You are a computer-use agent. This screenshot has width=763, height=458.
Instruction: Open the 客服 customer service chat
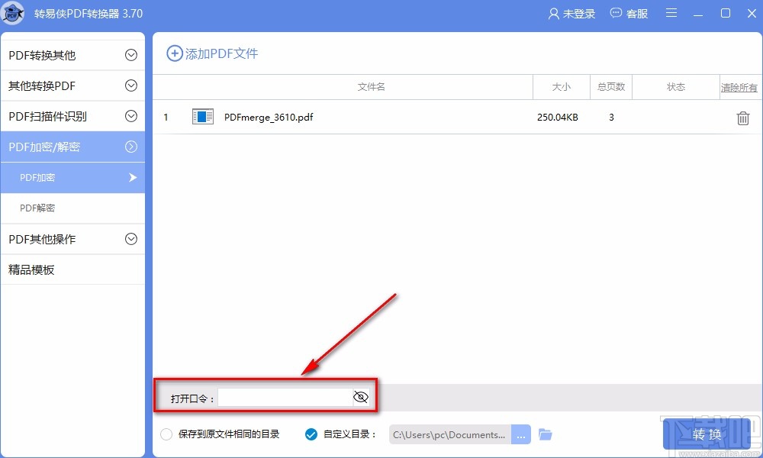click(x=629, y=13)
